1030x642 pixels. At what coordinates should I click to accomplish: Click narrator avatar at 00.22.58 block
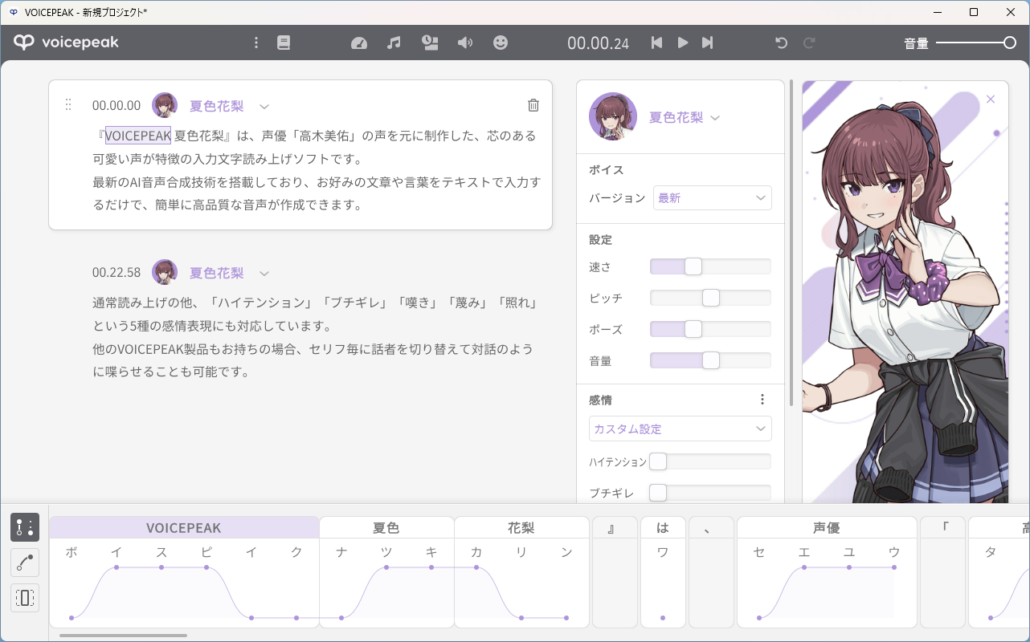(165, 272)
